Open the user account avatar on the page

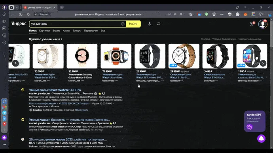pyautogui.click(x=263, y=24)
